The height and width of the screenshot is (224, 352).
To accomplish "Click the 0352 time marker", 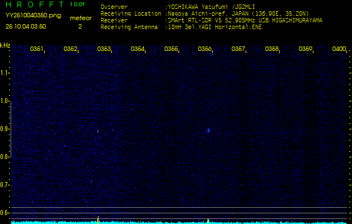I will (x=70, y=49).
